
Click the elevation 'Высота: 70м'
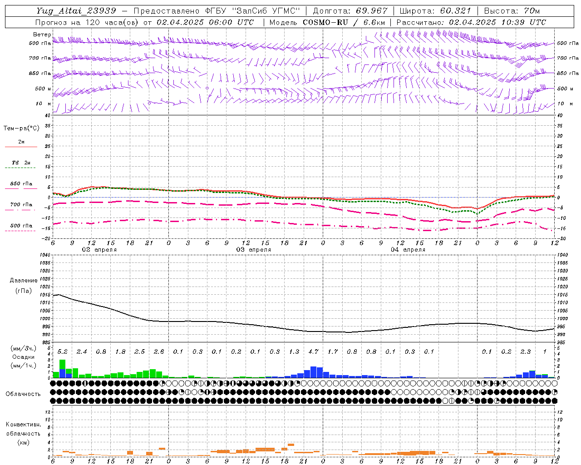512,11
